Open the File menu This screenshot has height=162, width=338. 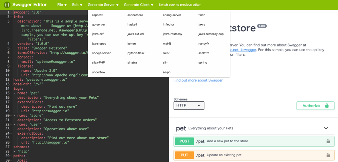62,5
